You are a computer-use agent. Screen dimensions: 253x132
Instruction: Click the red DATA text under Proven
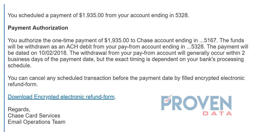point(217,113)
